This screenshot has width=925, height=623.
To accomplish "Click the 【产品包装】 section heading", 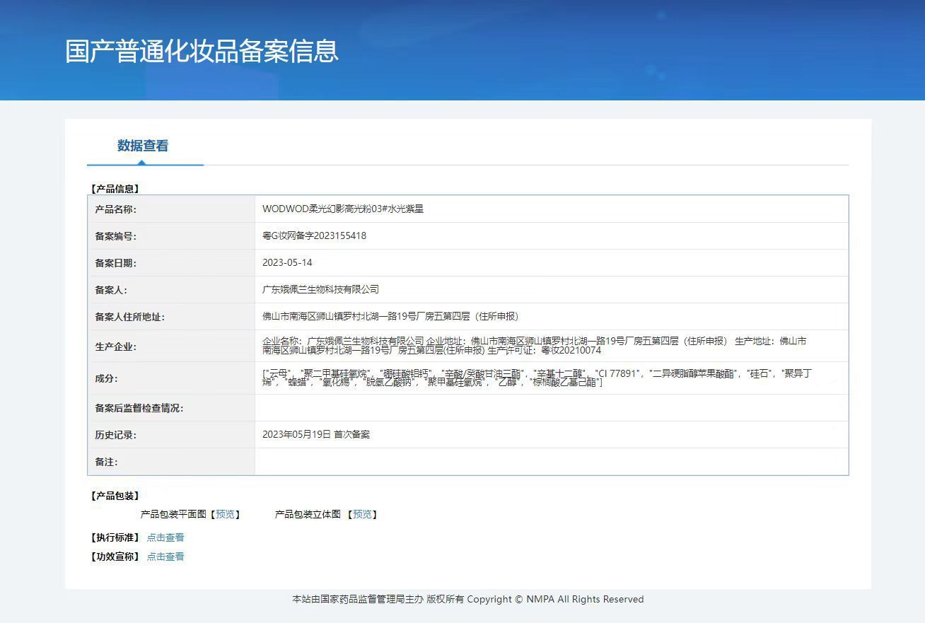I will pyautogui.click(x=115, y=496).
